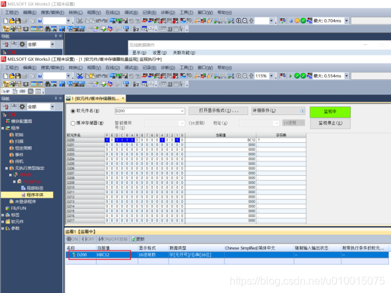Click the Undo arrow icon in front toolbar
Image resolution: width=391 pixels, height=293 pixels.
(x=99, y=76)
